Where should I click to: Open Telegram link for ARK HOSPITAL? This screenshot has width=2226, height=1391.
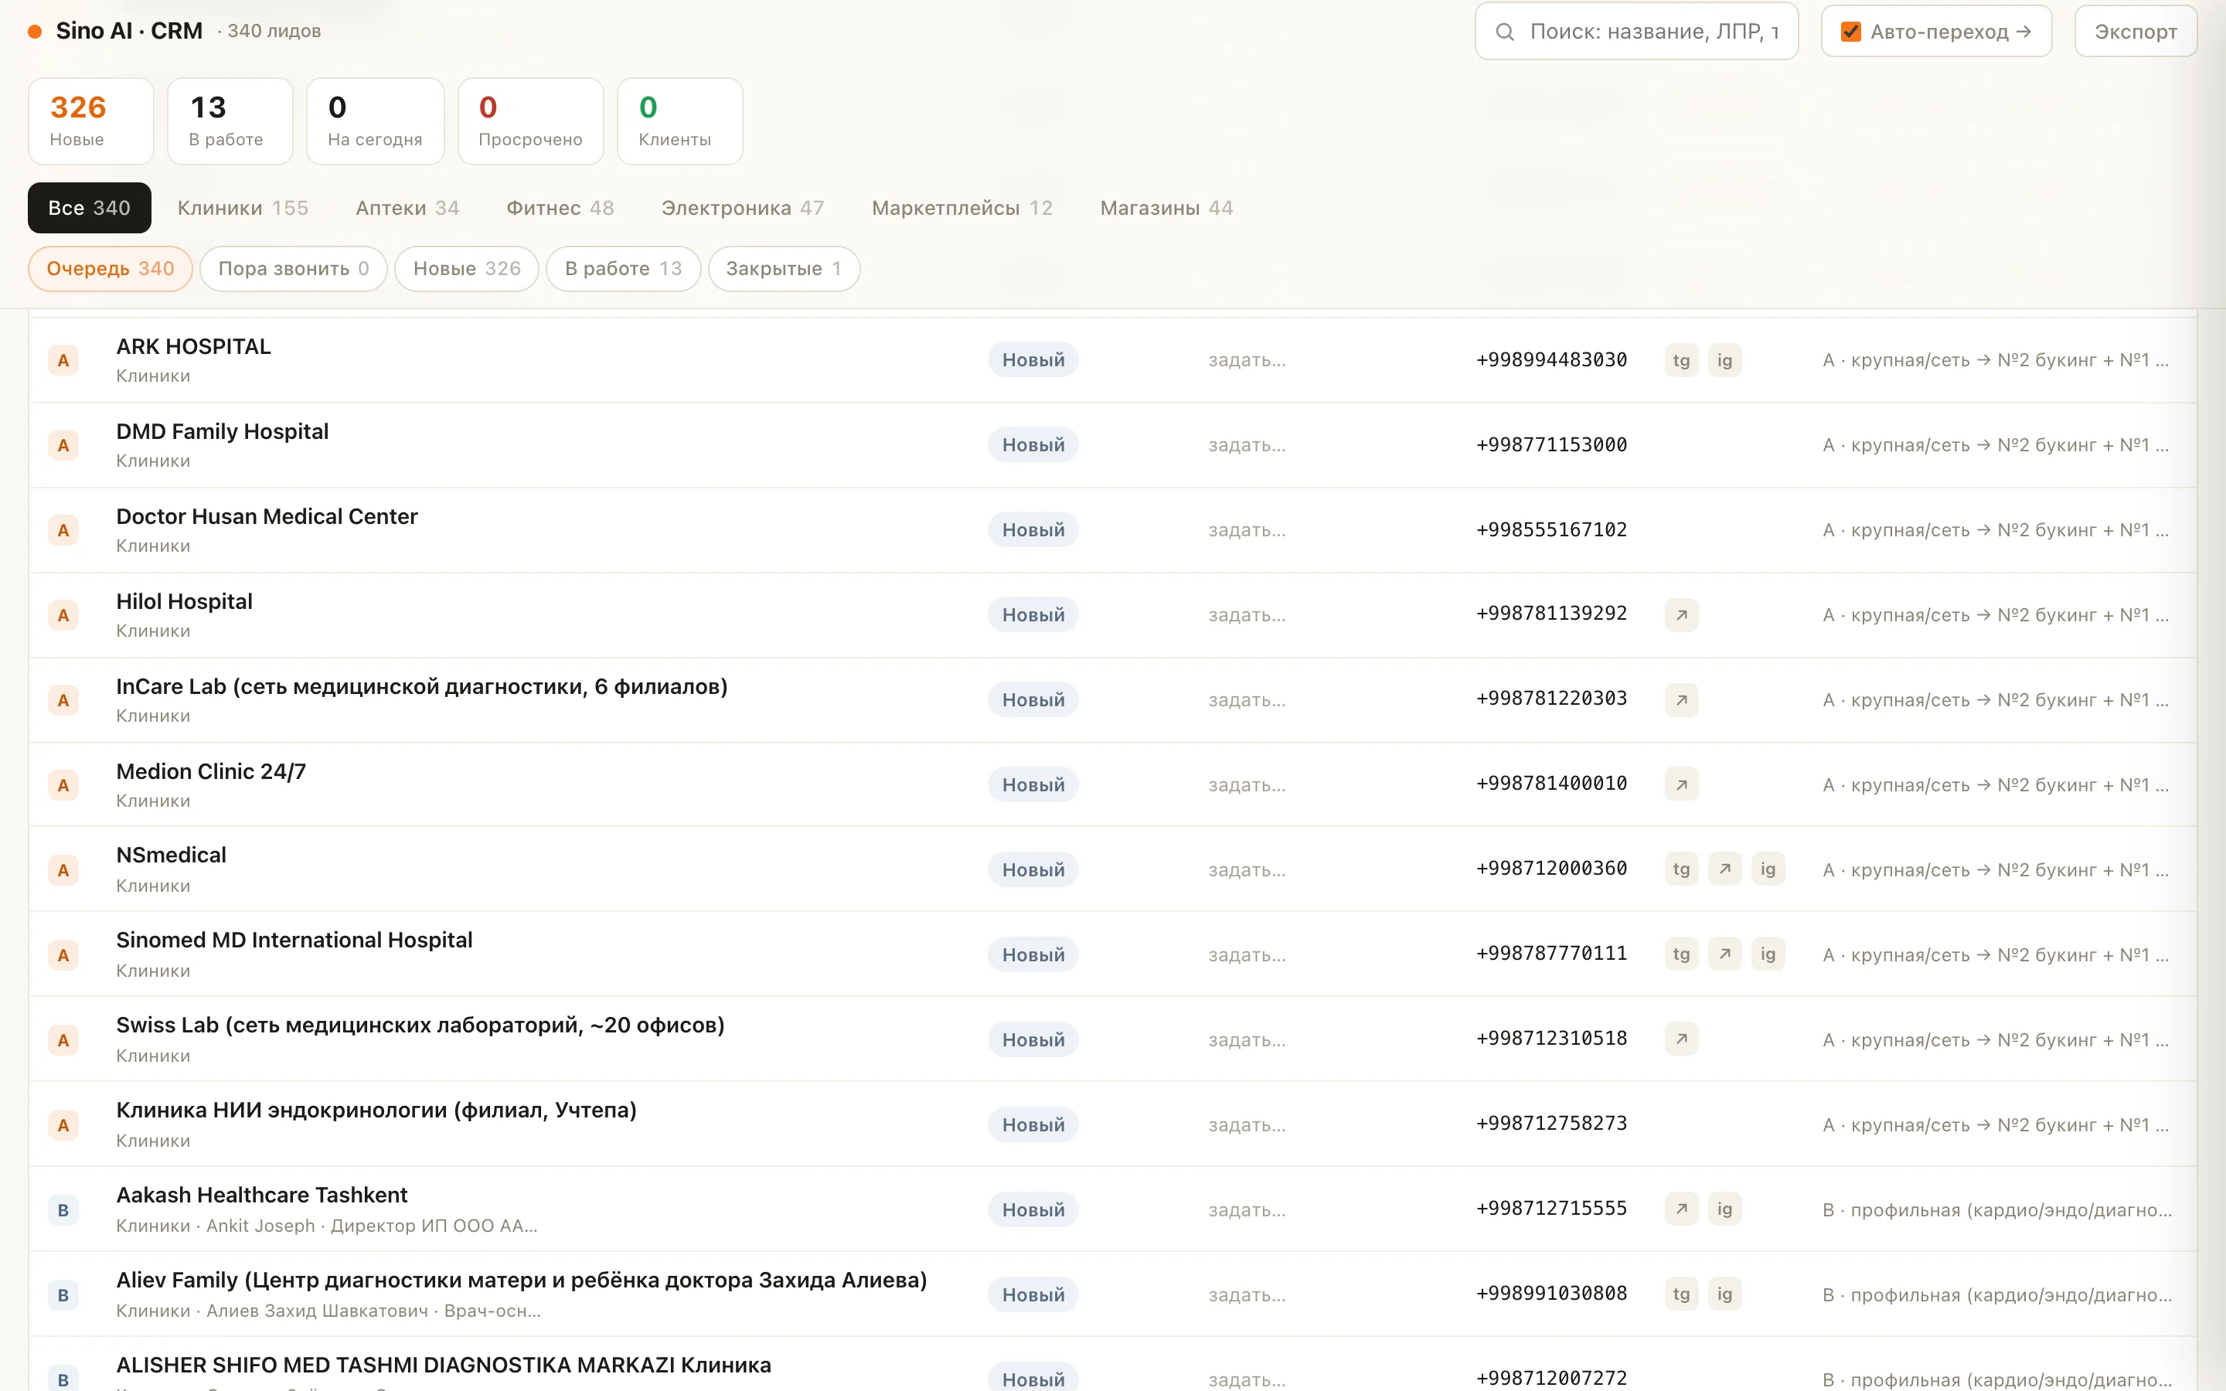click(x=1680, y=361)
